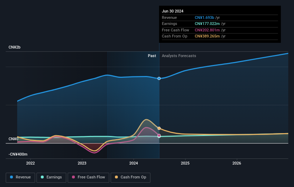The width and height of the screenshot is (294, 187).
Task: Toggle the Earnings legend button
Action: pos(51,177)
